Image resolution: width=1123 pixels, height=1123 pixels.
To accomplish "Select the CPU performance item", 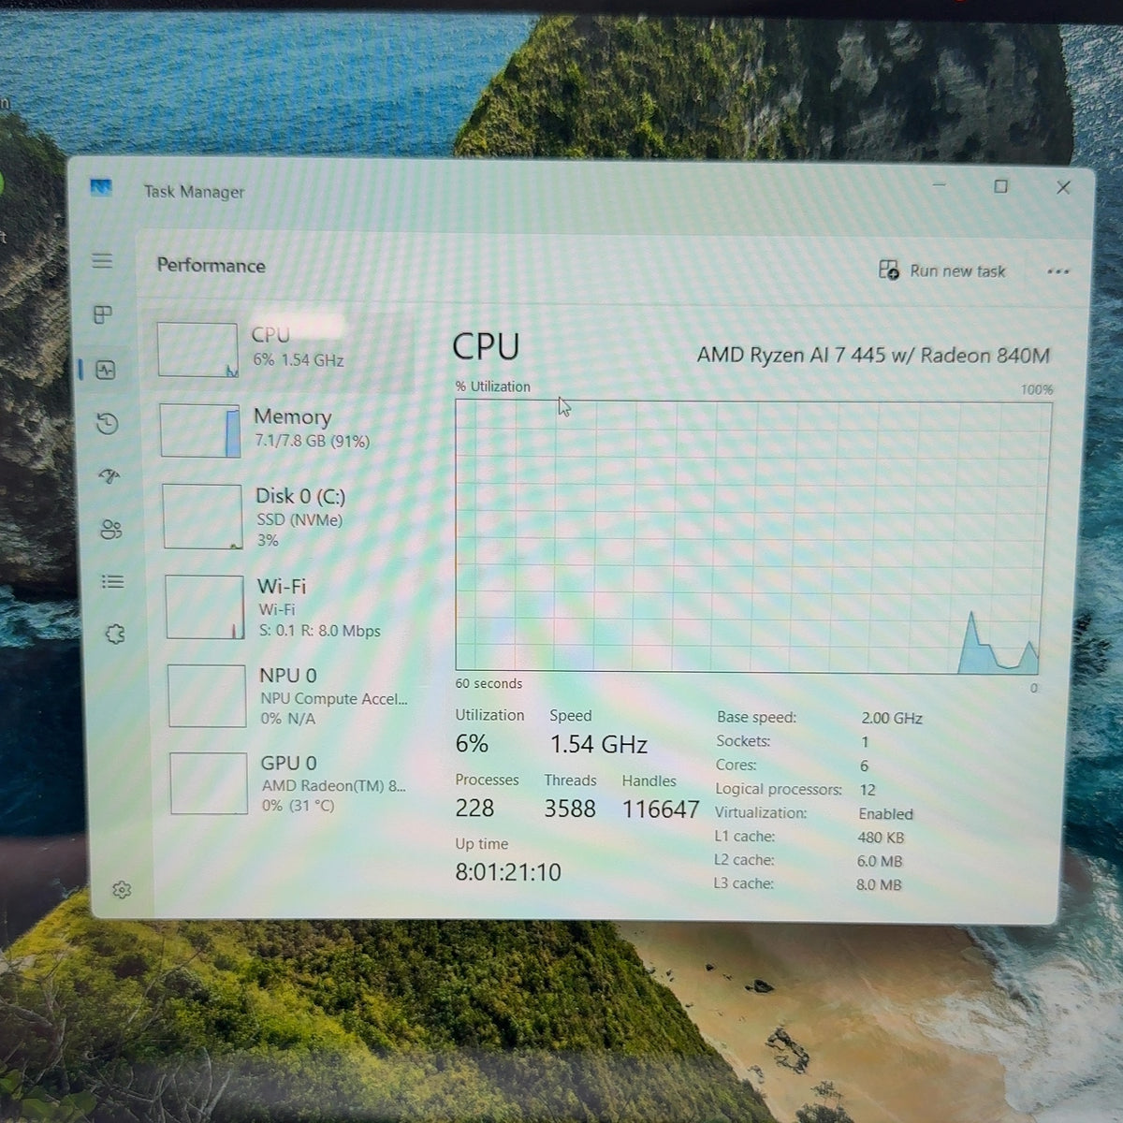I will [283, 347].
